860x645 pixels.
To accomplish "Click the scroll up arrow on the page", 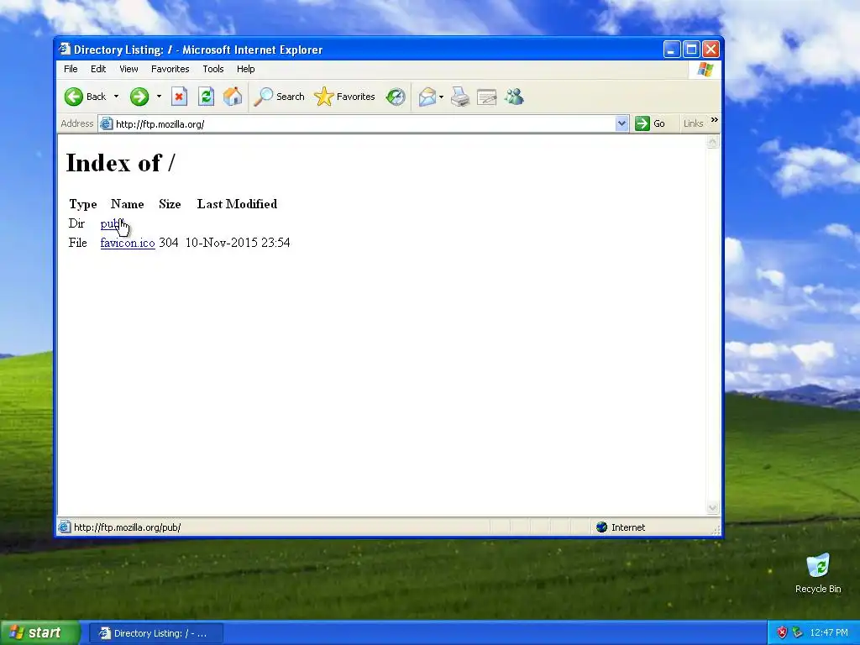I will point(712,142).
